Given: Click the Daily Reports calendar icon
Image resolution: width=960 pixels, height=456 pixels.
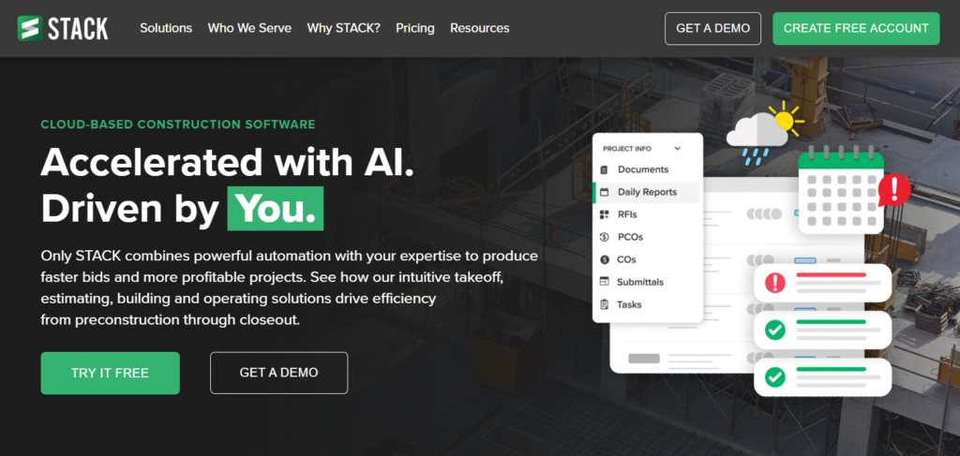Looking at the screenshot, I should point(605,192).
